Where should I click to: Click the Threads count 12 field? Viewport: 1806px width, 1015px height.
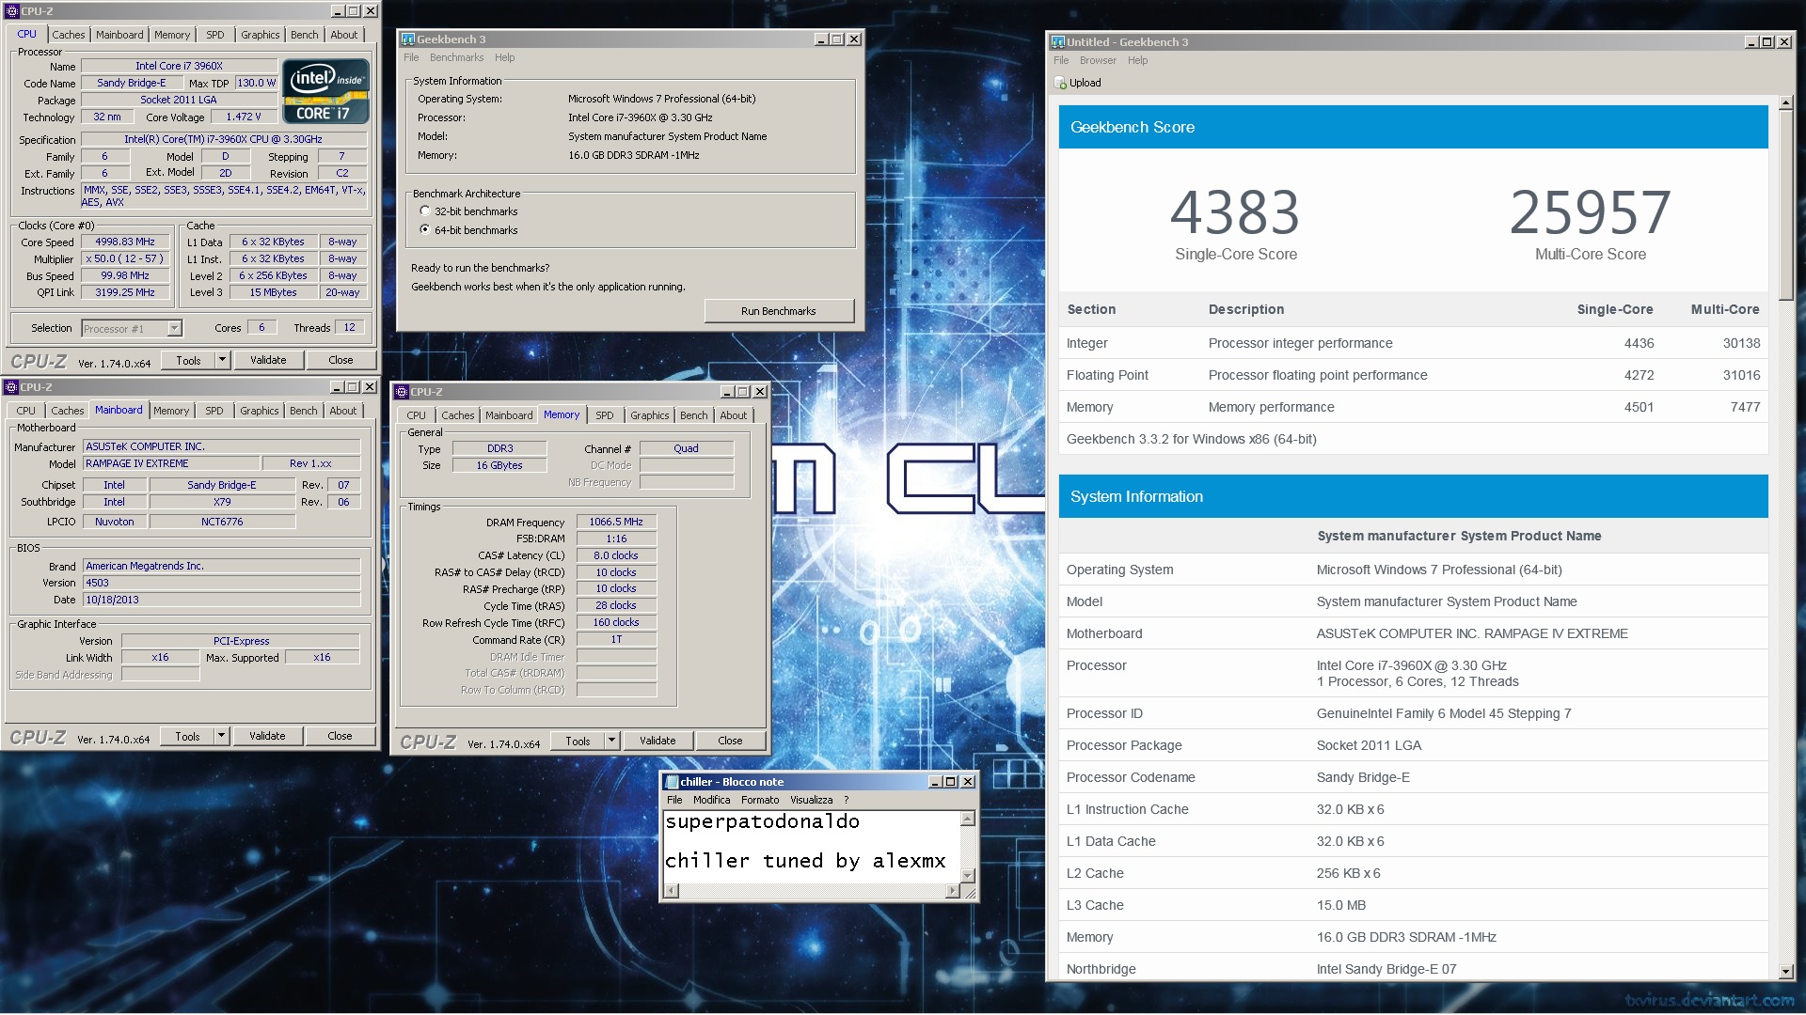click(350, 328)
